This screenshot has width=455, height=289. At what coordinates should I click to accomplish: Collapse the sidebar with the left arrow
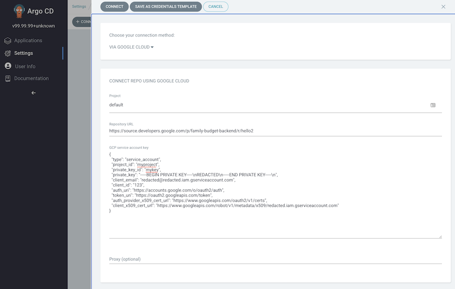pos(33,93)
